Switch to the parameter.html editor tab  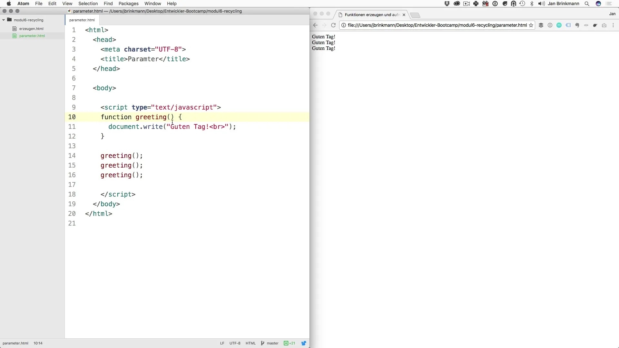82,20
